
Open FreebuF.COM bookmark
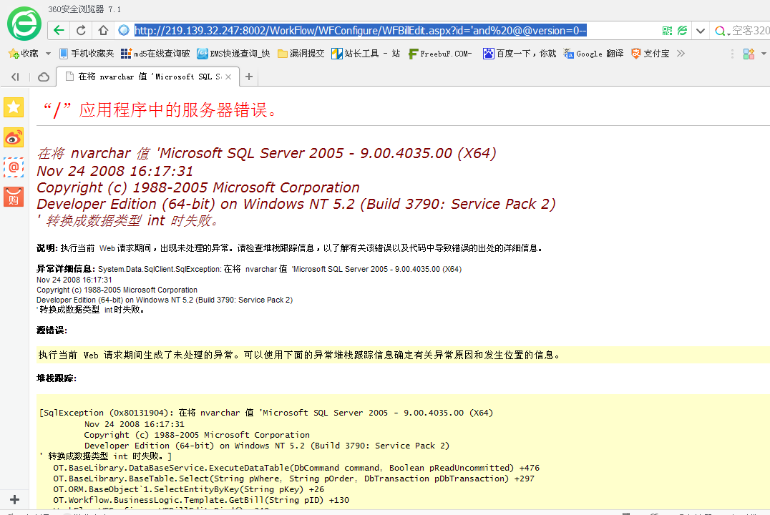click(440, 54)
